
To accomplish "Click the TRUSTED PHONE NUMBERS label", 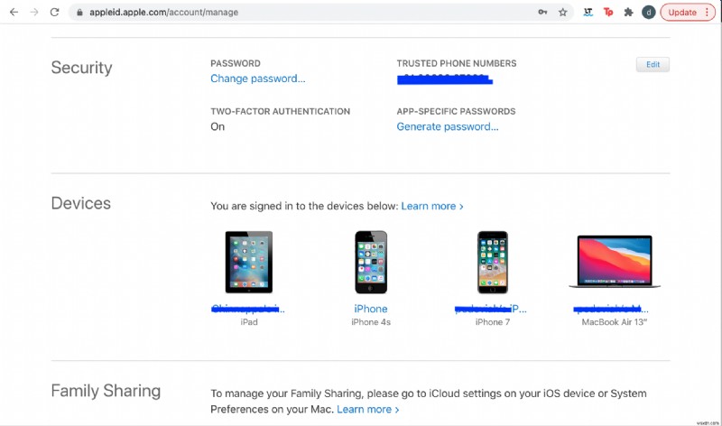I will pyautogui.click(x=457, y=63).
